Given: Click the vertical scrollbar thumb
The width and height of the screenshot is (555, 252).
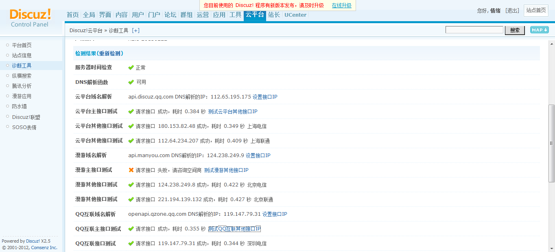Looking at the screenshot, I should point(552,142).
